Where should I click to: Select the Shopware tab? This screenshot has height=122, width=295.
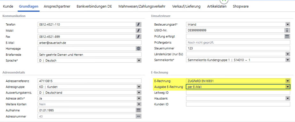[x=241, y=6]
